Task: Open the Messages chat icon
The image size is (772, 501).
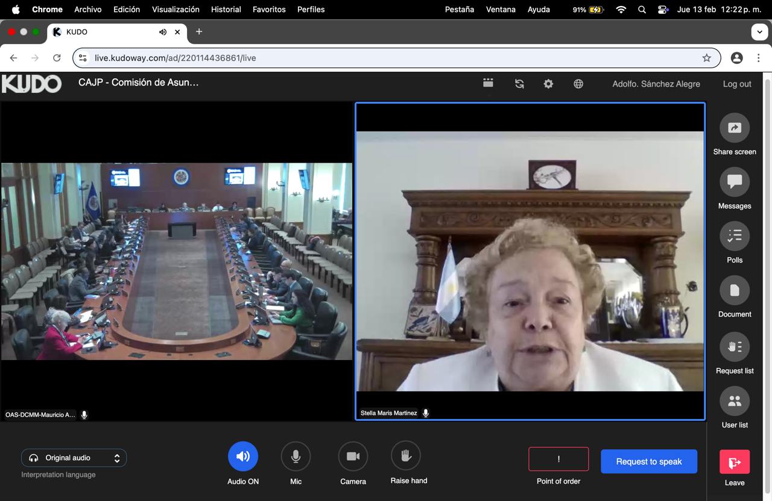Action: pos(734,182)
